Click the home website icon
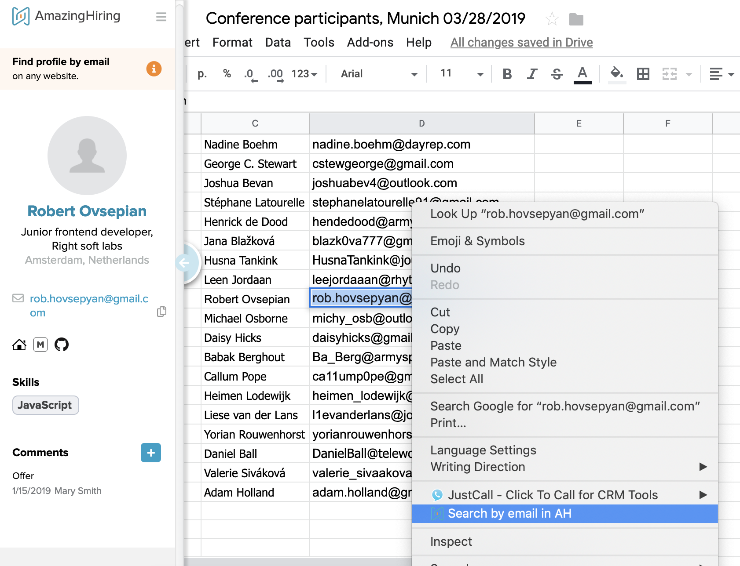 tap(19, 345)
